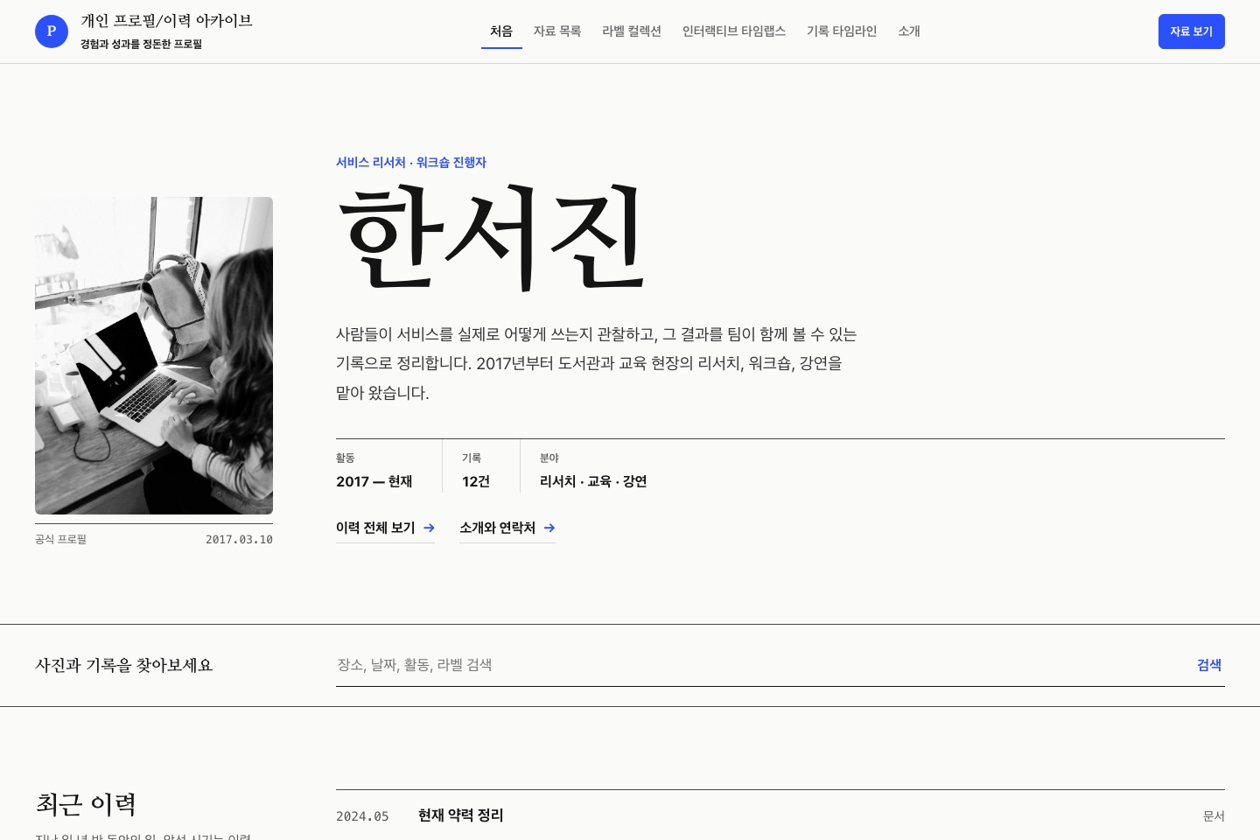Open the 자료 목록 navigation tab
This screenshot has height=840, width=1260.
pyautogui.click(x=557, y=31)
